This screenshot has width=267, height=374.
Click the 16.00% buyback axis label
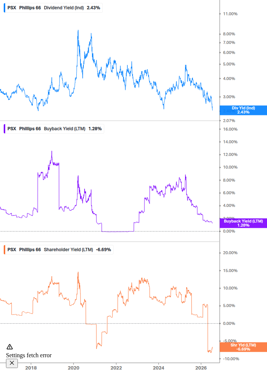[x=230, y=129]
